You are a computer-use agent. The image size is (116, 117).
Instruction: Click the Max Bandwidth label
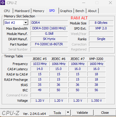pyautogui.click(x=17, y=29)
